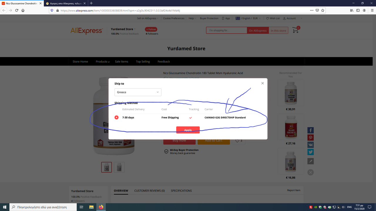Save page to Pocket
The width and height of the screenshot is (376, 211).
317,10
